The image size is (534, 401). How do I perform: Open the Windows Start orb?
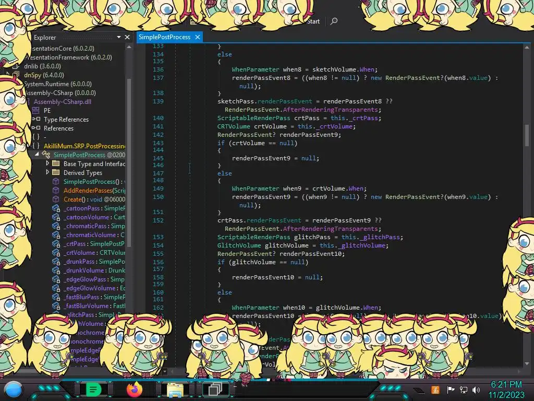[14, 390]
